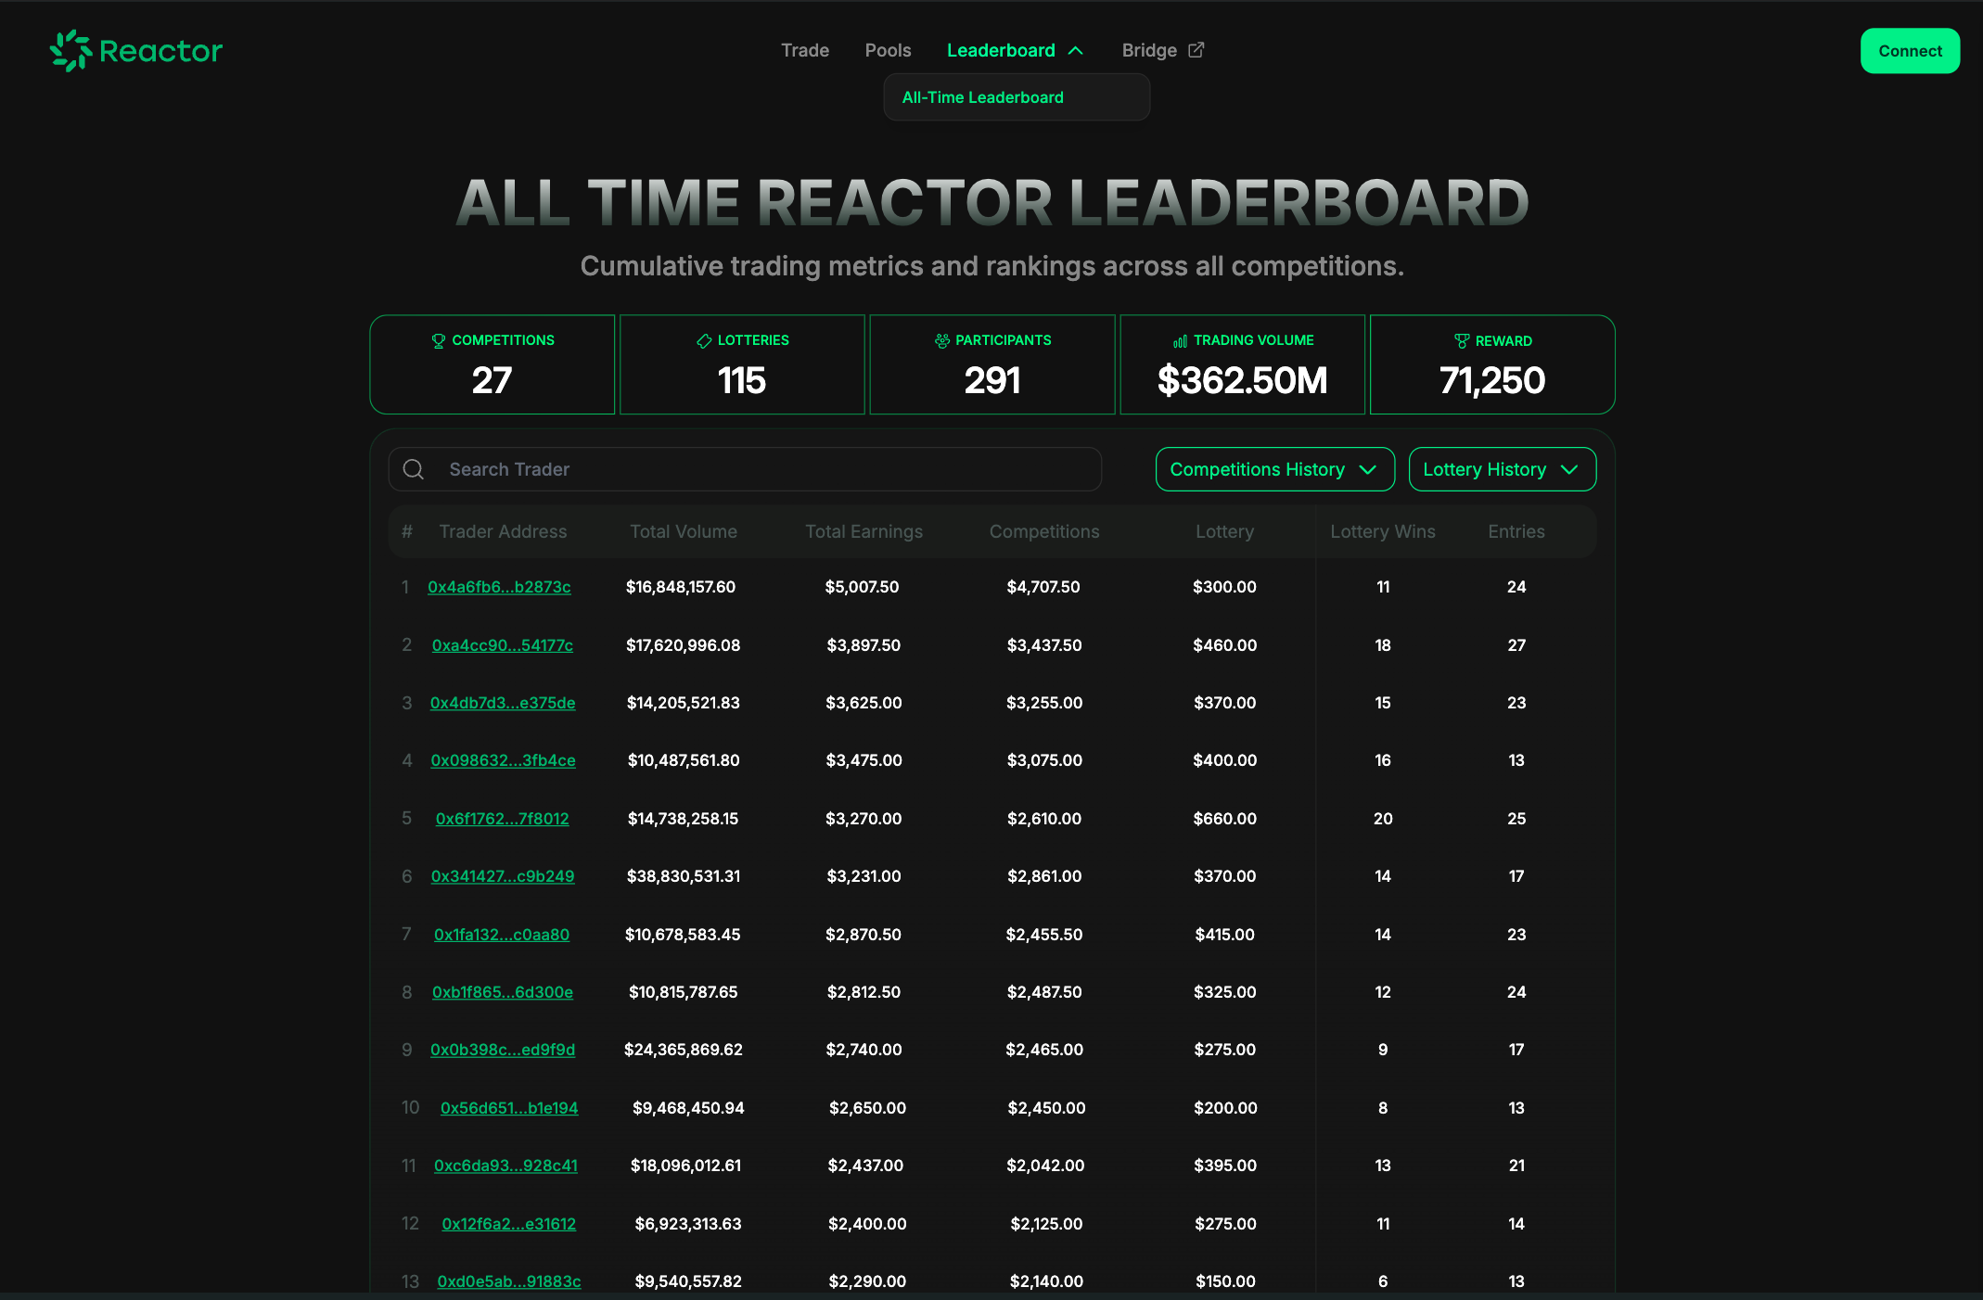Open trader address 0x56d651...b1e194
This screenshot has height=1300, width=1983.
[509, 1108]
